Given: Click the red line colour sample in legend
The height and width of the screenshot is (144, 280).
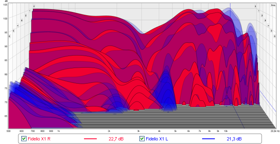Looking at the screenshot, I should coord(90,139).
